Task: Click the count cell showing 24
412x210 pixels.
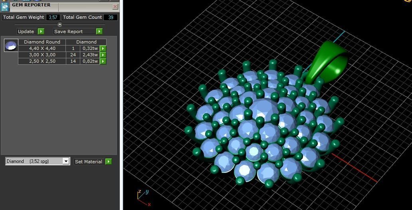Action: point(73,55)
